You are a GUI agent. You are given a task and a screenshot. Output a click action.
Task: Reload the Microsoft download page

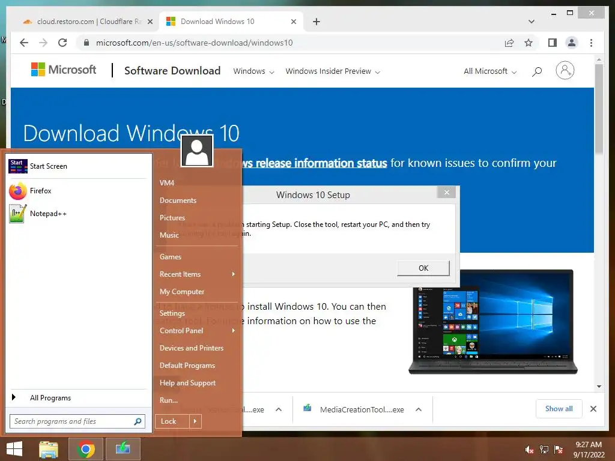62,43
